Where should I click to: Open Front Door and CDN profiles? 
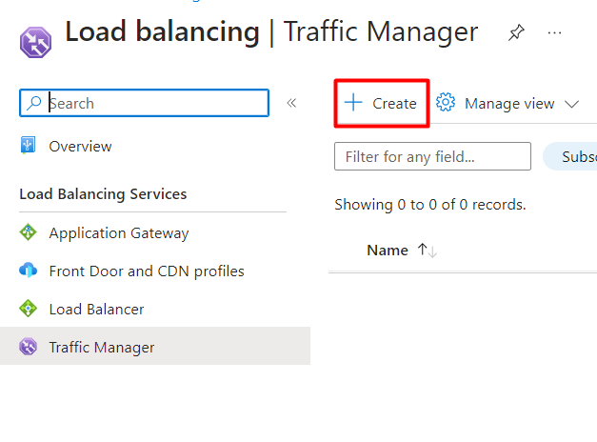click(x=147, y=271)
